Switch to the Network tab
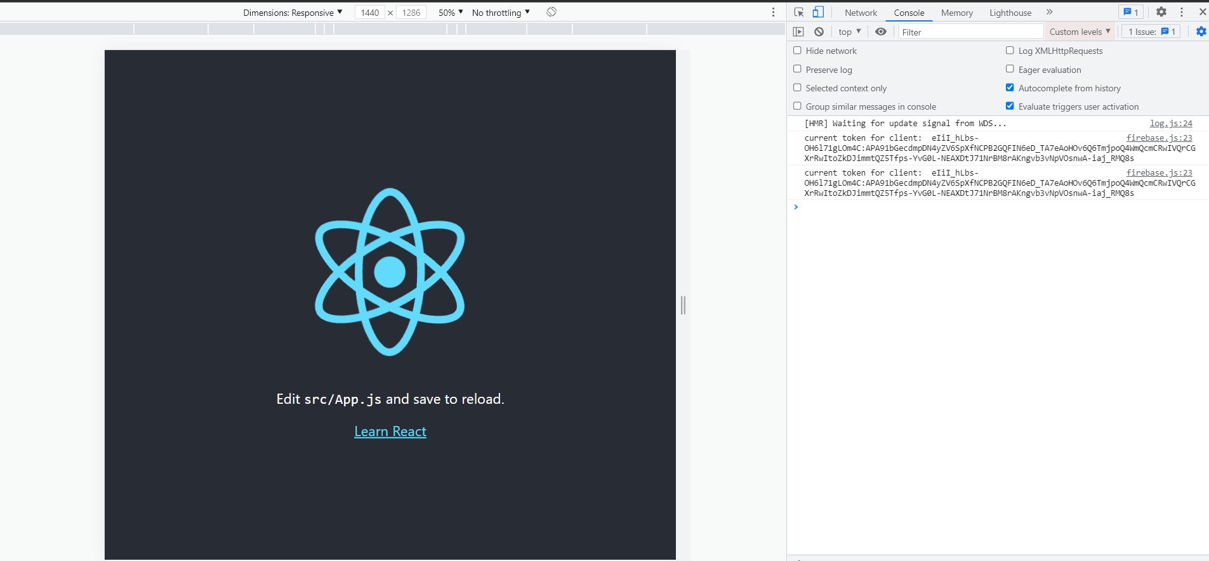1209x561 pixels. click(x=861, y=13)
